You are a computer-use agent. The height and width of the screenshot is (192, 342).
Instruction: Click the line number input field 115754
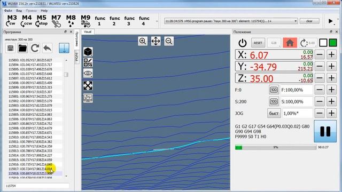(x=37, y=186)
